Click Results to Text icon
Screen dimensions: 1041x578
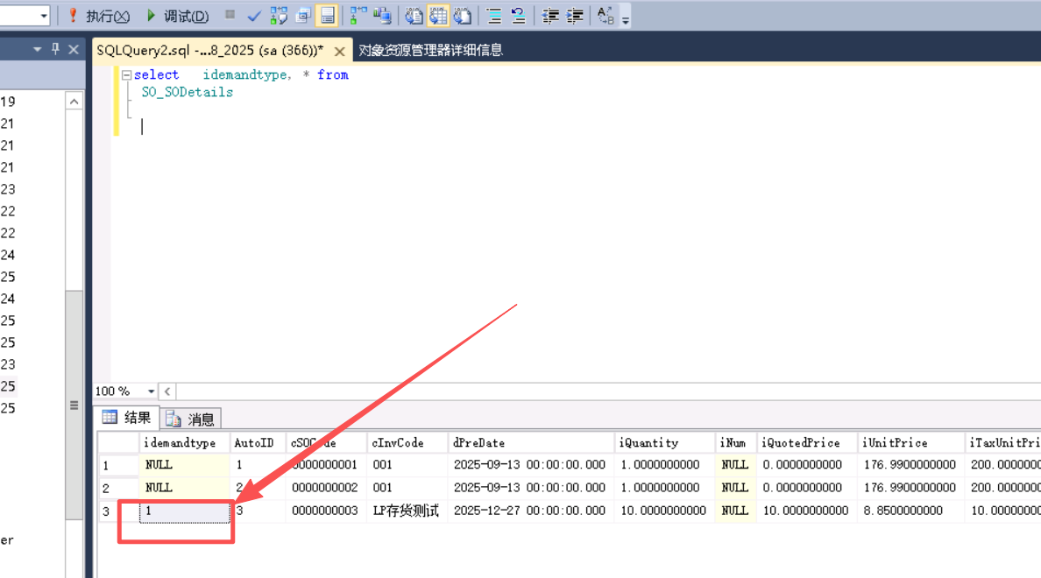point(414,16)
